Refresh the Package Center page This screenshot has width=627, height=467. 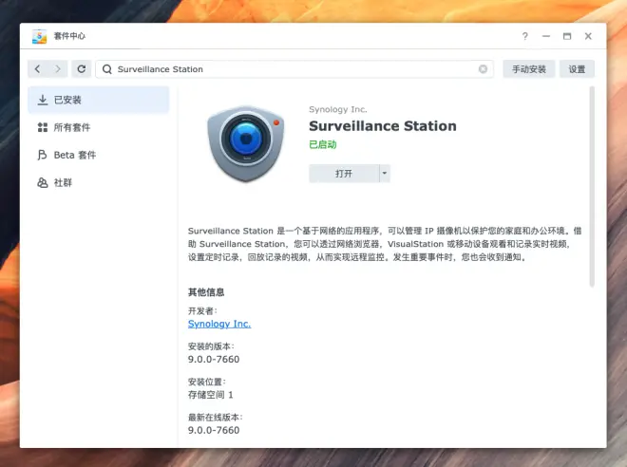coord(82,69)
